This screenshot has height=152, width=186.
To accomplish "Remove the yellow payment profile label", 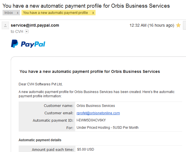I will click(93, 13).
